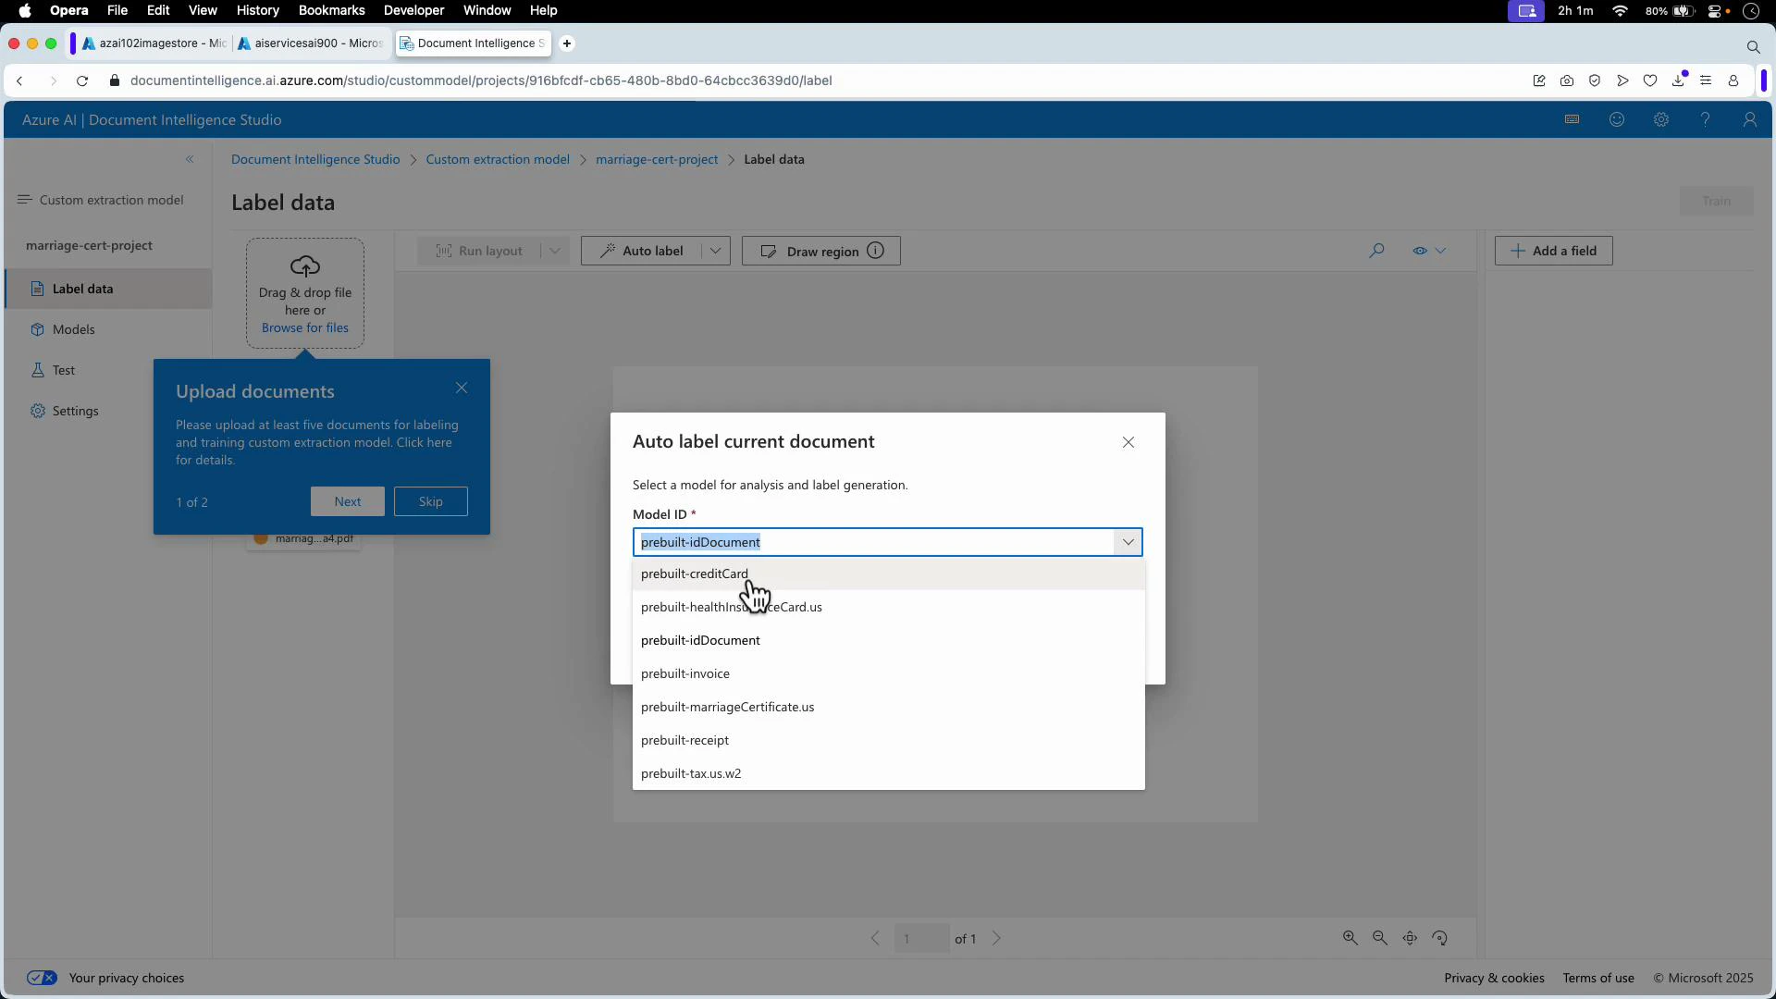The image size is (1776, 999).
Task: Open the help question mark icon
Action: [1705, 119]
